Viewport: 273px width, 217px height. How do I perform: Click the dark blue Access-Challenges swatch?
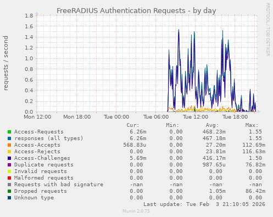[x=9, y=158]
